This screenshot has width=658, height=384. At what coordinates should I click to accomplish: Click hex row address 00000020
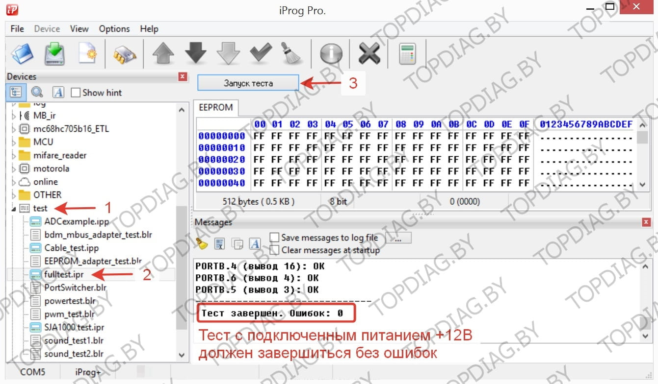(x=222, y=160)
